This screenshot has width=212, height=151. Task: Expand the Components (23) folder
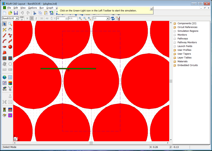187,23
